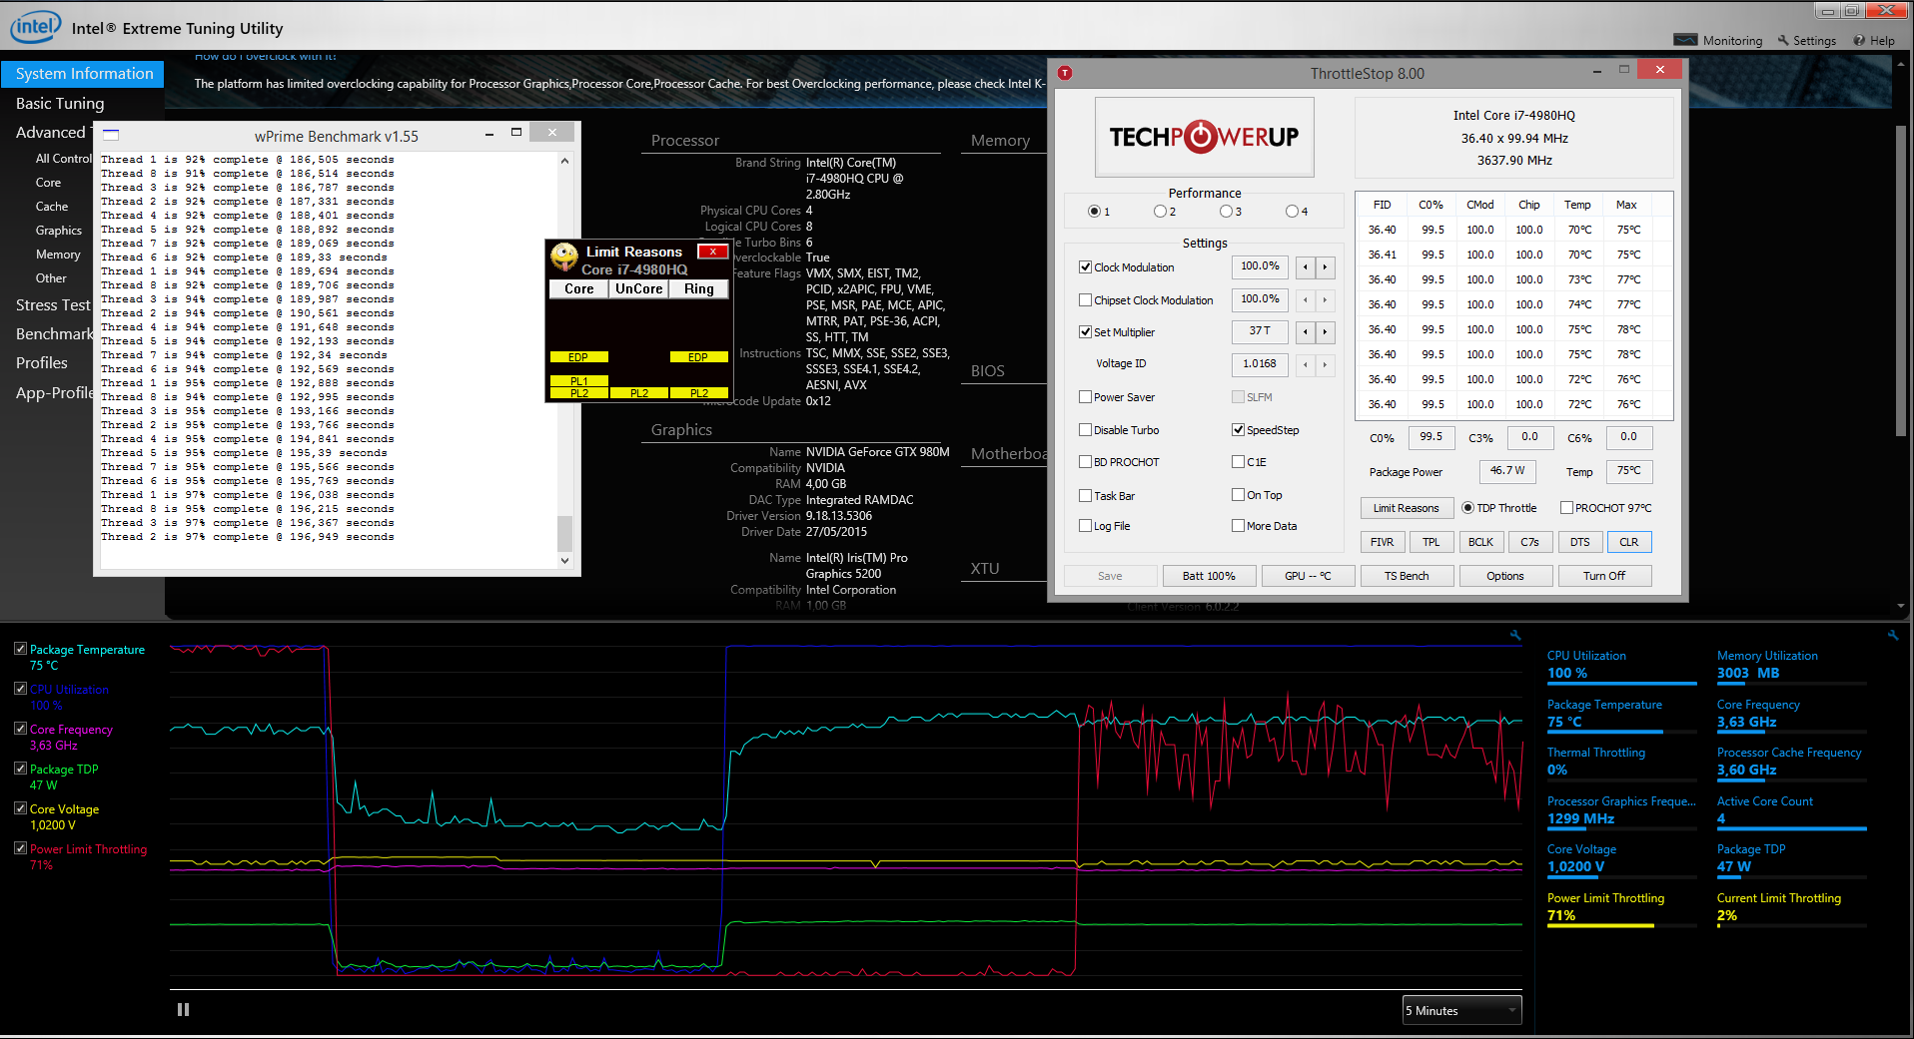The image size is (1914, 1039).
Task: Select Graphics under Advanced Tuning
Action: pyautogui.click(x=59, y=231)
